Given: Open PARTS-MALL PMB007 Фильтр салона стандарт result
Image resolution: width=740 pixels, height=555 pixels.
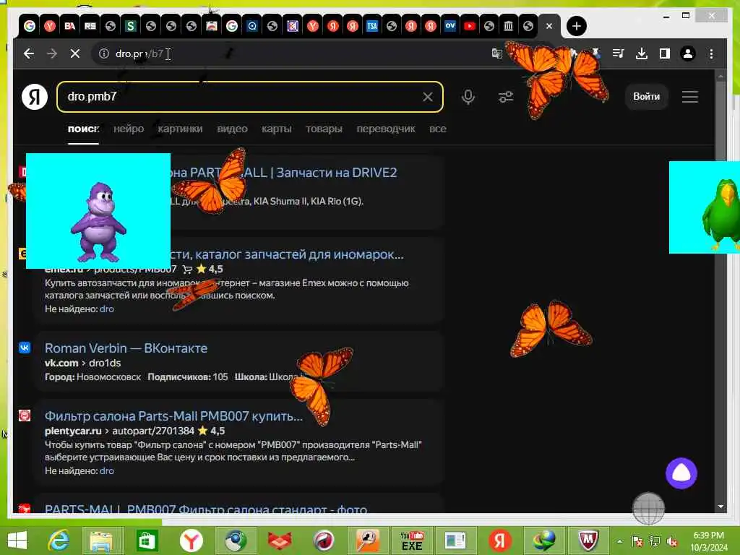Looking at the screenshot, I should tap(206, 509).
